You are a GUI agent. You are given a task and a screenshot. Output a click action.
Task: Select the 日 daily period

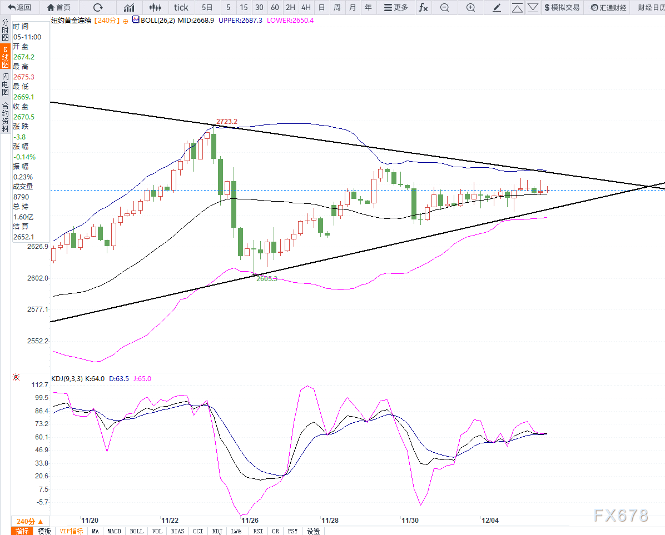point(321,7)
